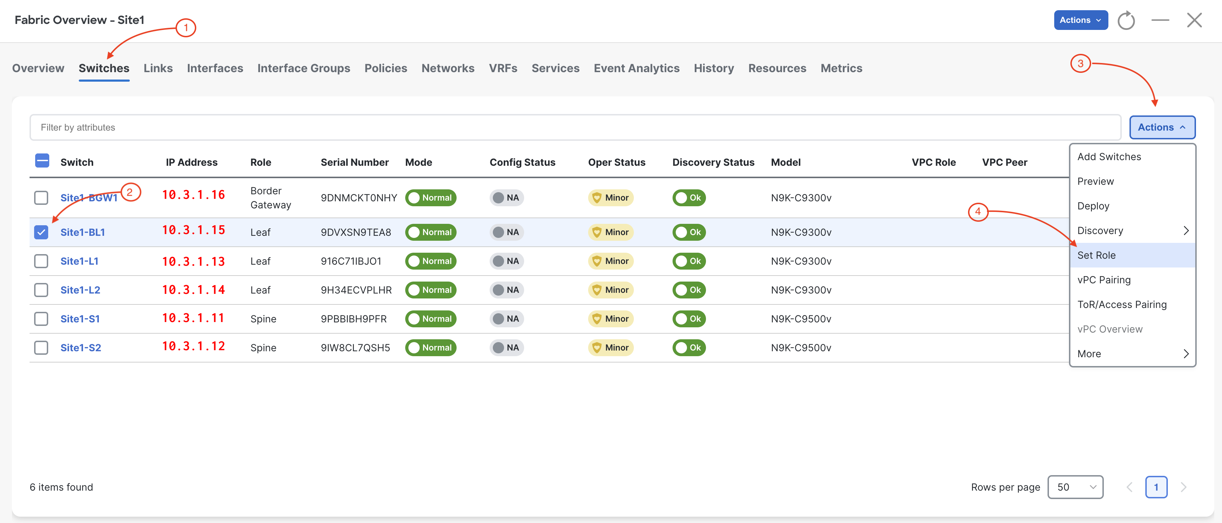
Task: Click Minor oper status for Site1-BGW1
Action: pyautogui.click(x=611, y=198)
